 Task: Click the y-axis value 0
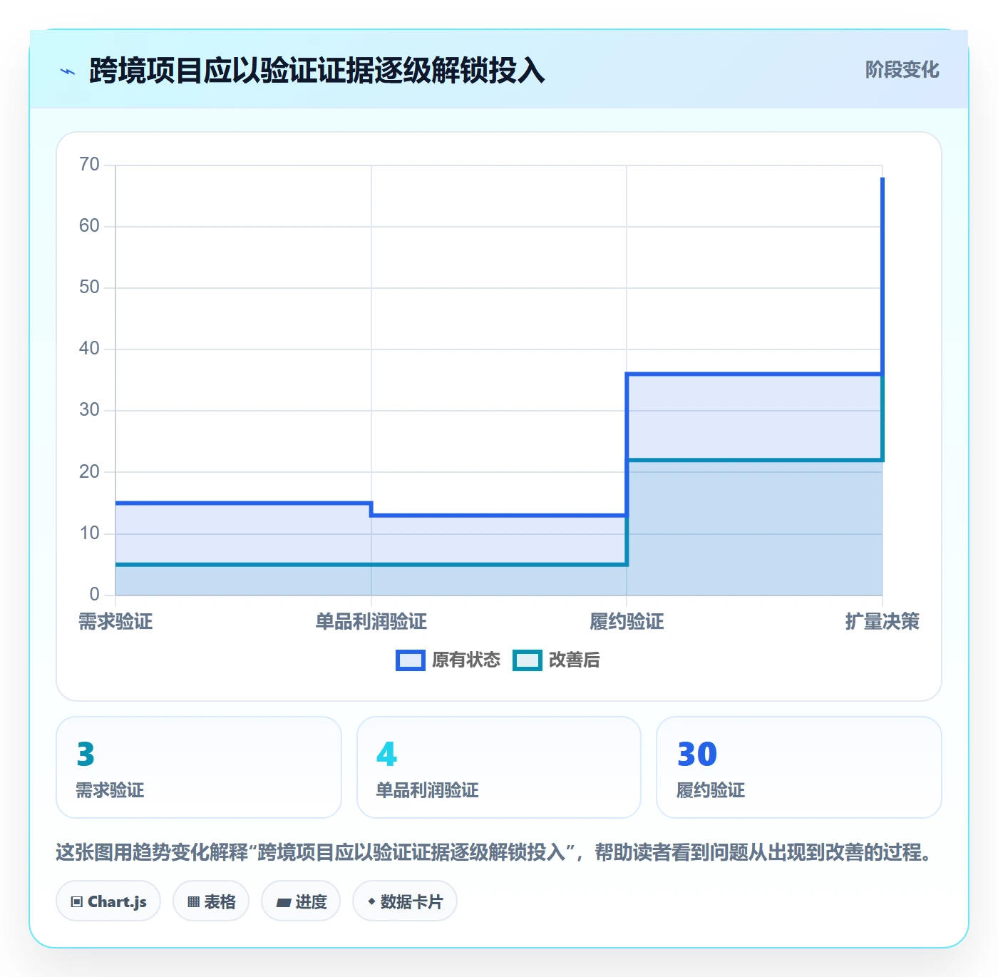(94, 595)
